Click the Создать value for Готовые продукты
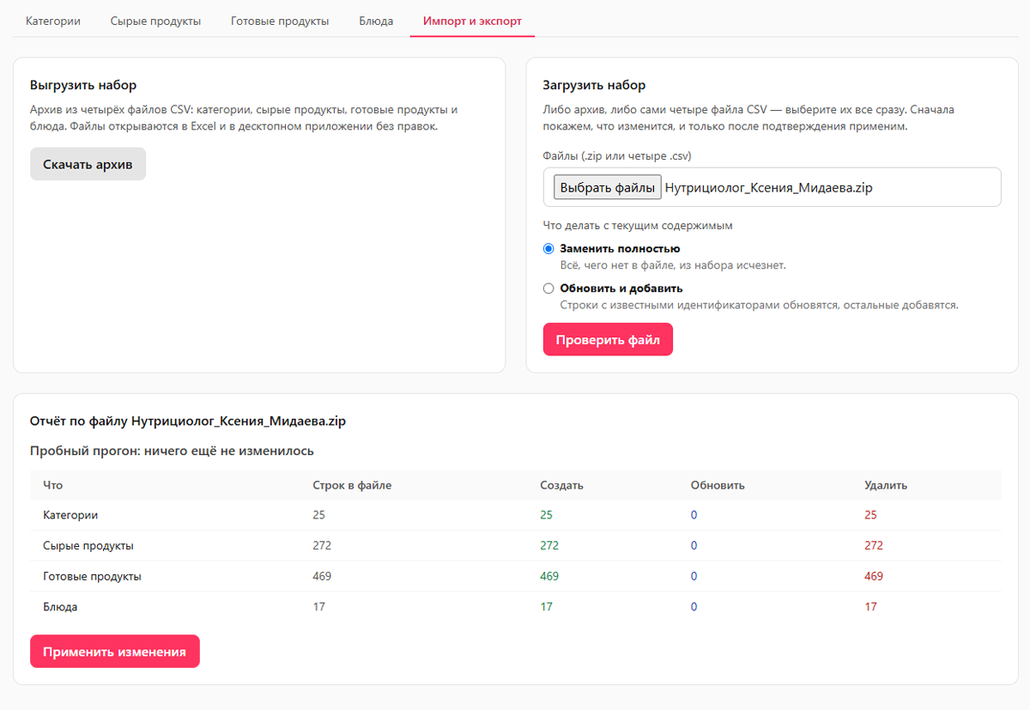This screenshot has height=710, width=1030. (549, 576)
